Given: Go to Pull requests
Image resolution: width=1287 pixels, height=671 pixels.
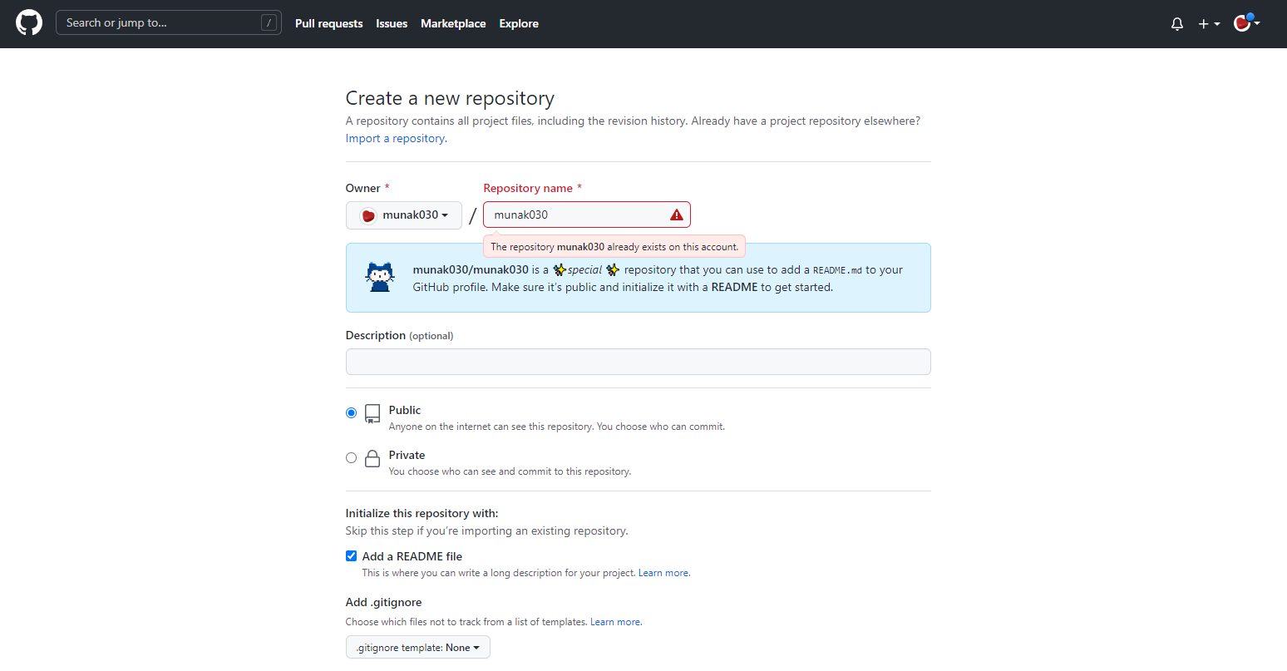Looking at the screenshot, I should pyautogui.click(x=328, y=23).
